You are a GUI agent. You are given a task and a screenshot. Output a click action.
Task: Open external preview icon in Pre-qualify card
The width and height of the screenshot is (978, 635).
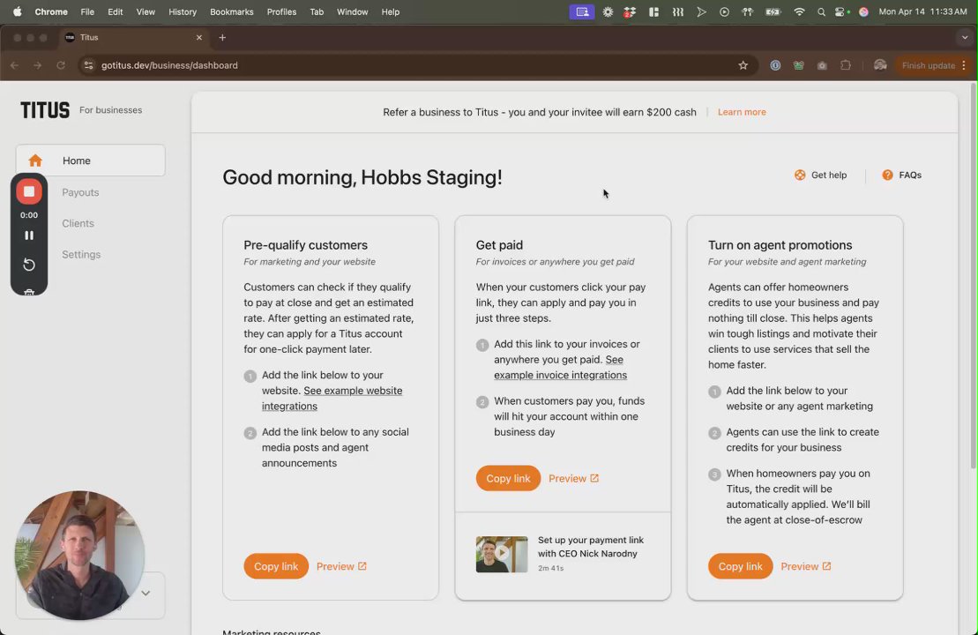coord(362,566)
